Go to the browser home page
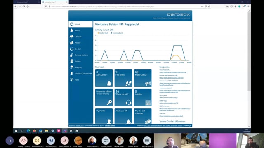This screenshot has width=264, height=148. coord(28,7)
